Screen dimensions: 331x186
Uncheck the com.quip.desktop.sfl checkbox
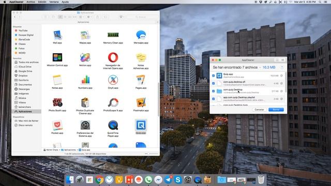click(x=214, y=83)
